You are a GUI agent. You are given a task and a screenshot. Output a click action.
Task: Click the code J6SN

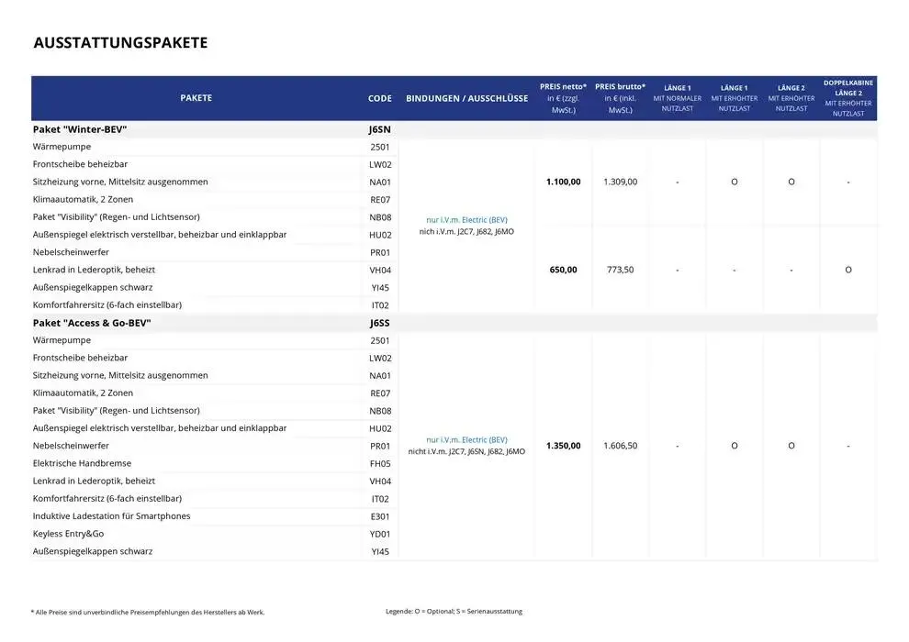click(x=379, y=129)
